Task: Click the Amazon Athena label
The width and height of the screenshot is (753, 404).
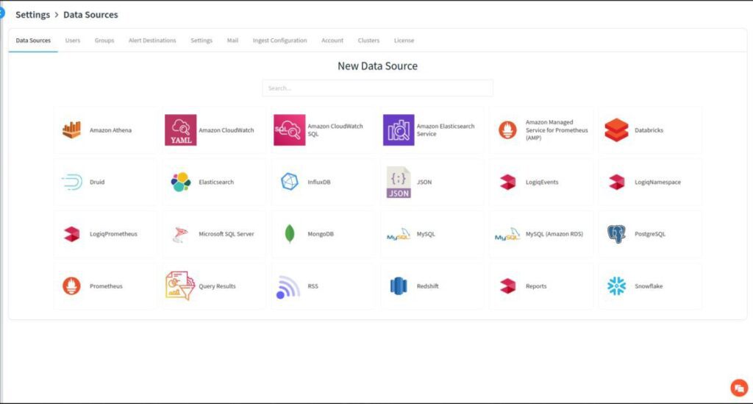Action: coord(110,130)
